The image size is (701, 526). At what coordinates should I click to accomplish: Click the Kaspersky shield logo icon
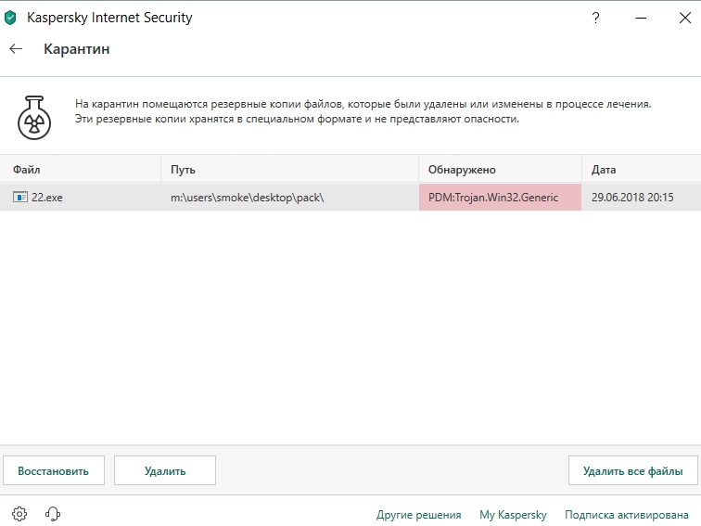(11, 17)
